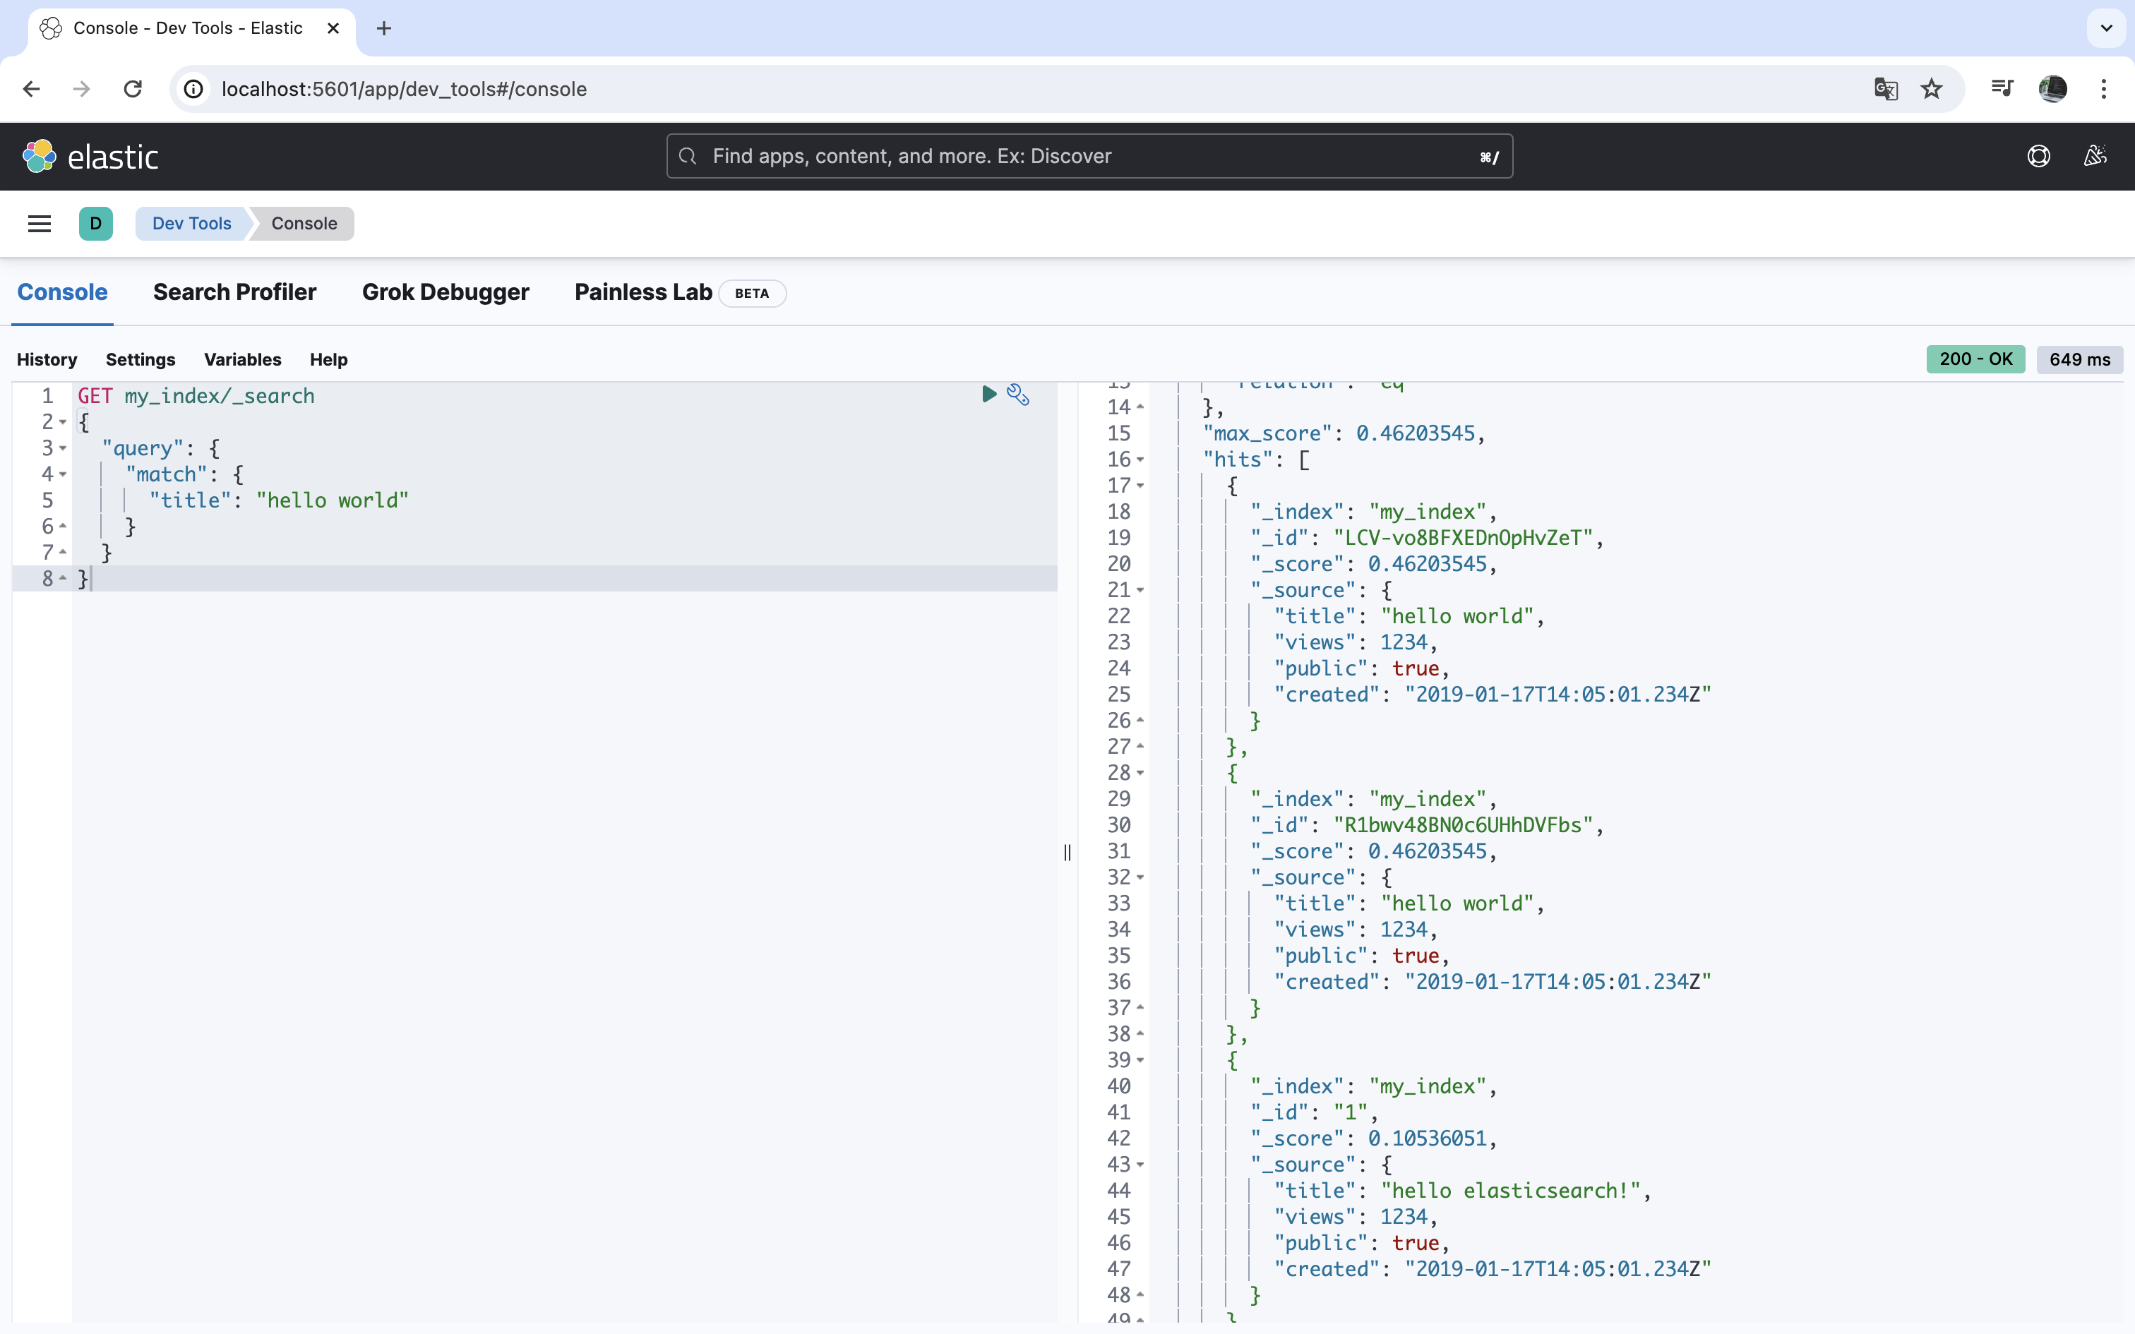The width and height of the screenshot is (2135, 1334).
Task: Open the help lifebuoy icon
Action: (2038, 156)
